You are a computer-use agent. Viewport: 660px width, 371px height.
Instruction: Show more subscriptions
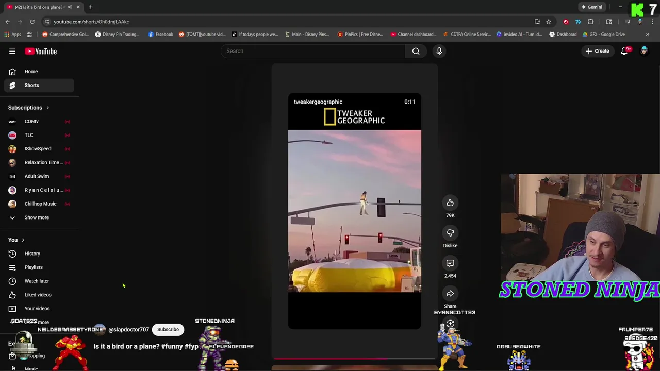pos(40,217)
